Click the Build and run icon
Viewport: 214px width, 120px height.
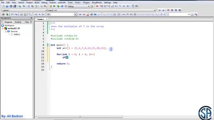point(58,6)
